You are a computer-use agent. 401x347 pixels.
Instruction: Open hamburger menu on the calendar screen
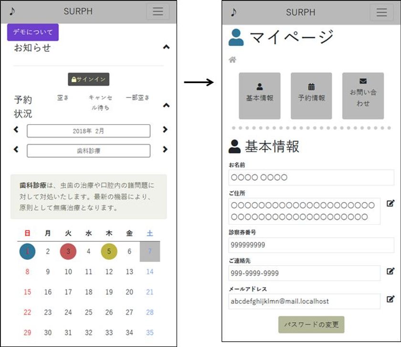tap(158, 11)
